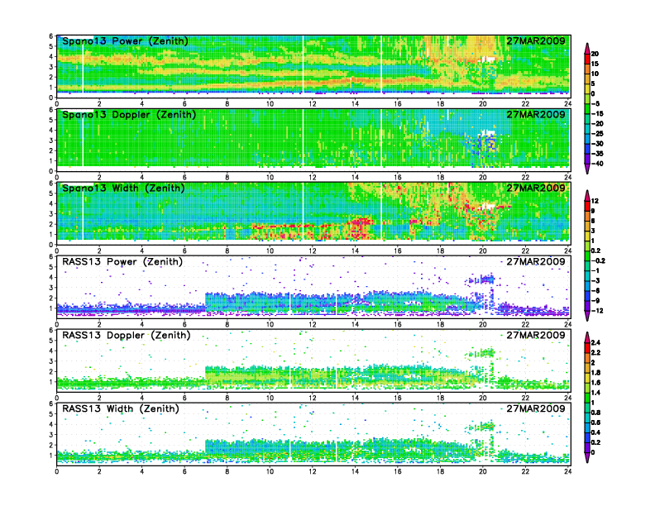Click the "-9" label on the Doppler colorbar

point(595,301)
